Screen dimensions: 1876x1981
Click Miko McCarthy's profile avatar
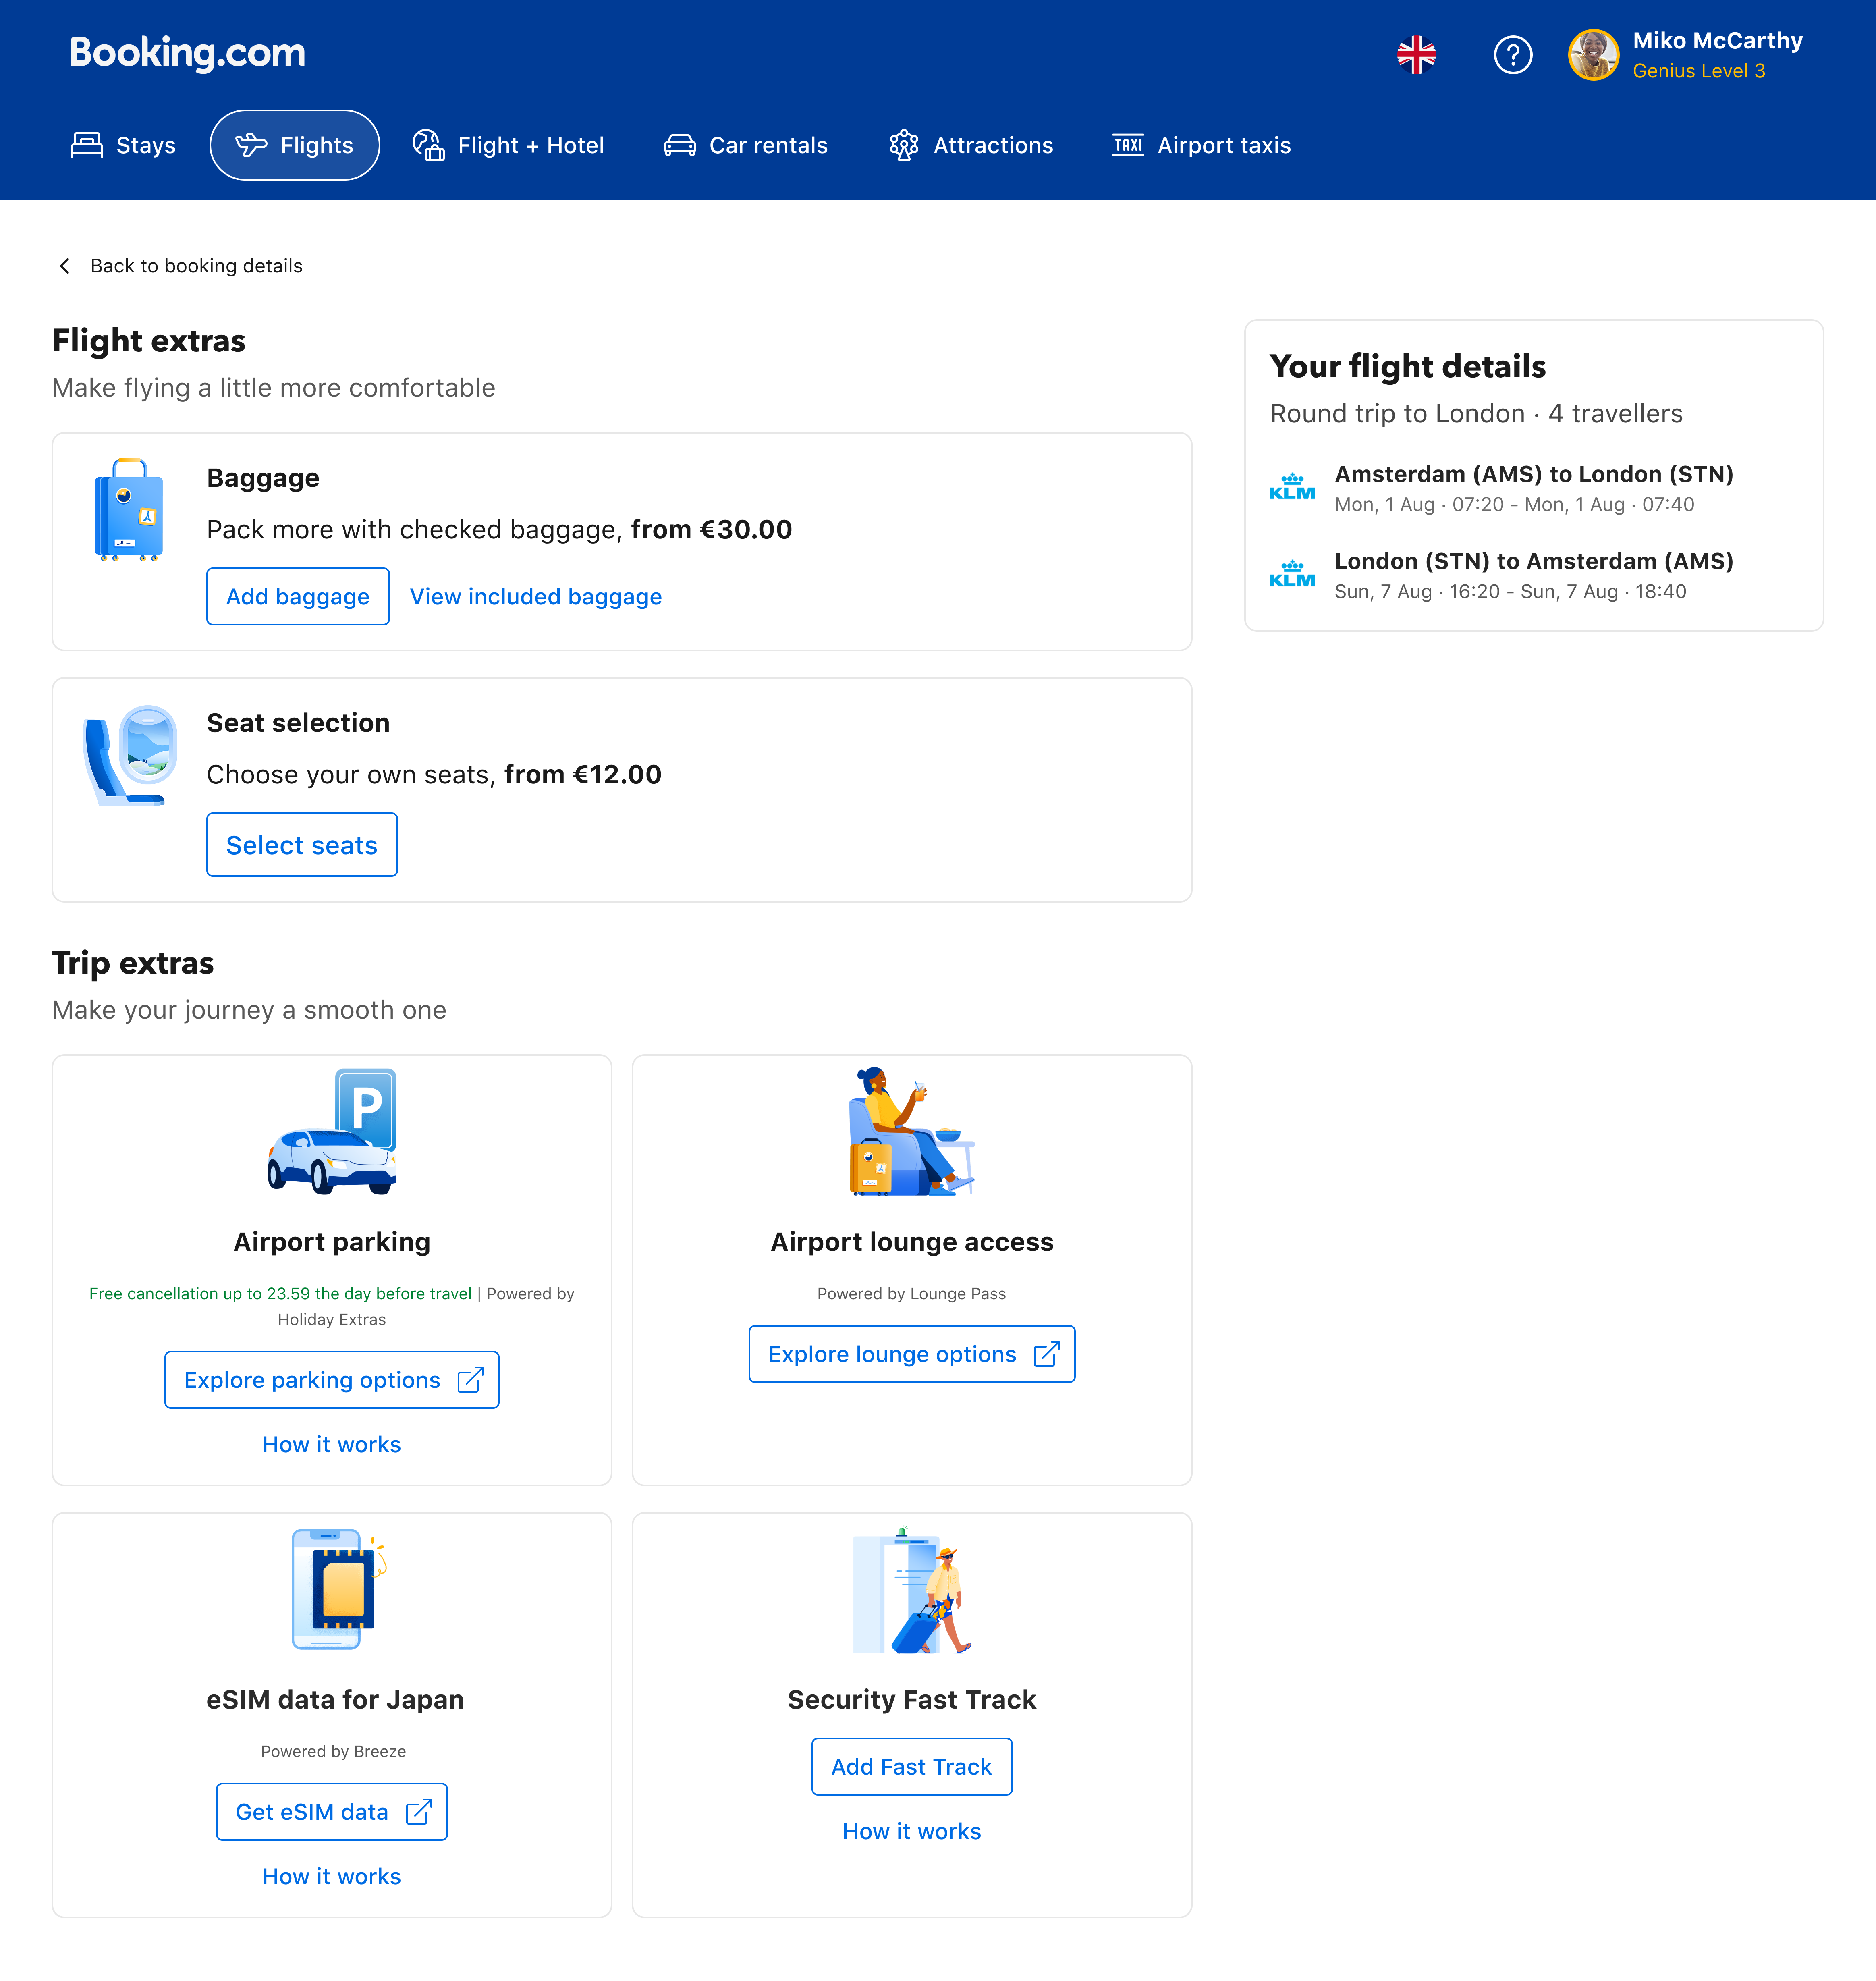(x=1593, y=54)
